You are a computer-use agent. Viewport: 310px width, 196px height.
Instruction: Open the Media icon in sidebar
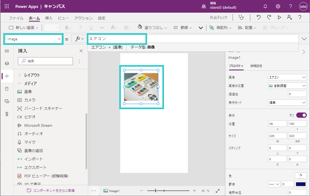7,101
